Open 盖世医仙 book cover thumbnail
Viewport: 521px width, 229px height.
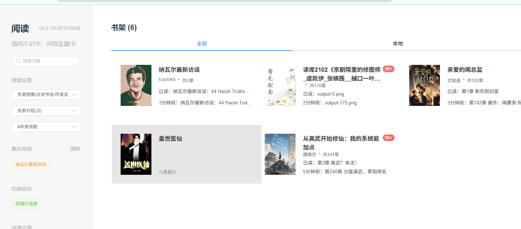coord(136,154)
